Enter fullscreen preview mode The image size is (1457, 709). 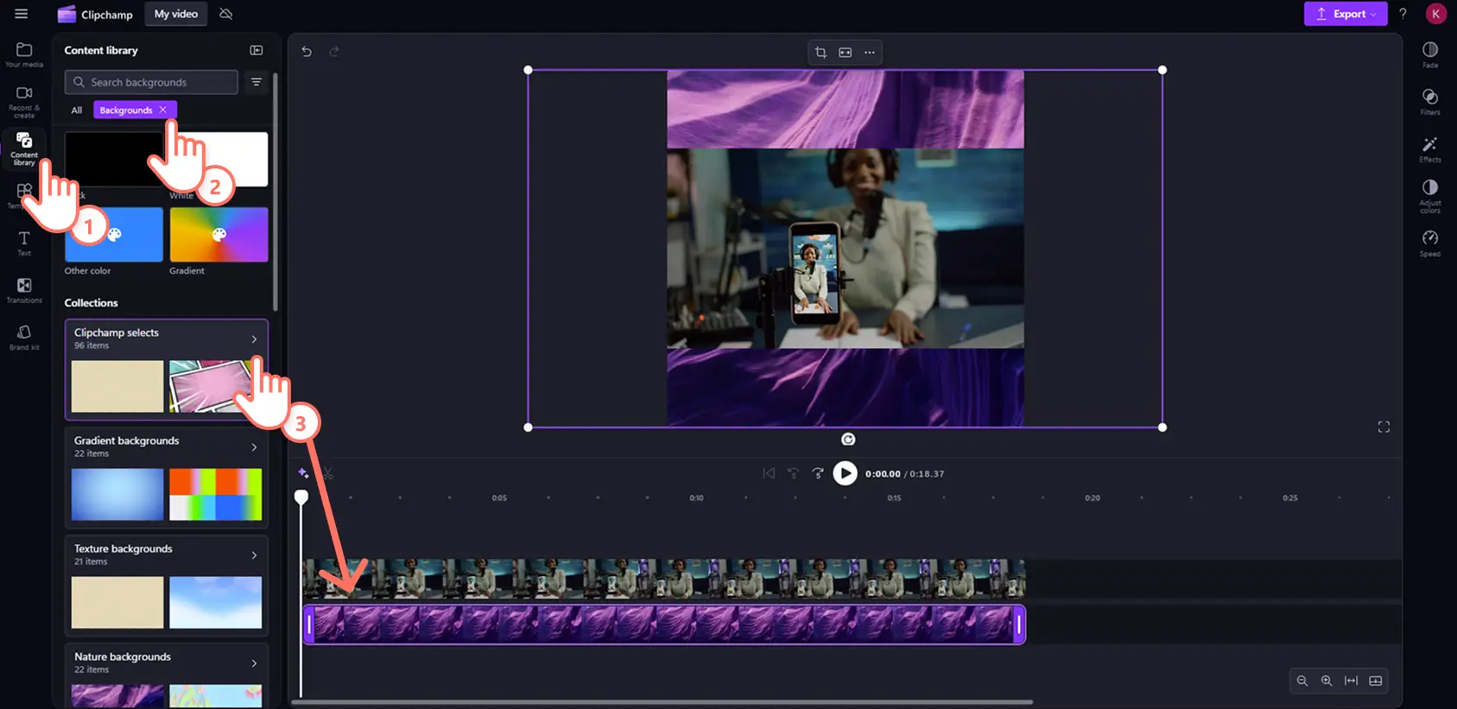(x=1384, y=427)
